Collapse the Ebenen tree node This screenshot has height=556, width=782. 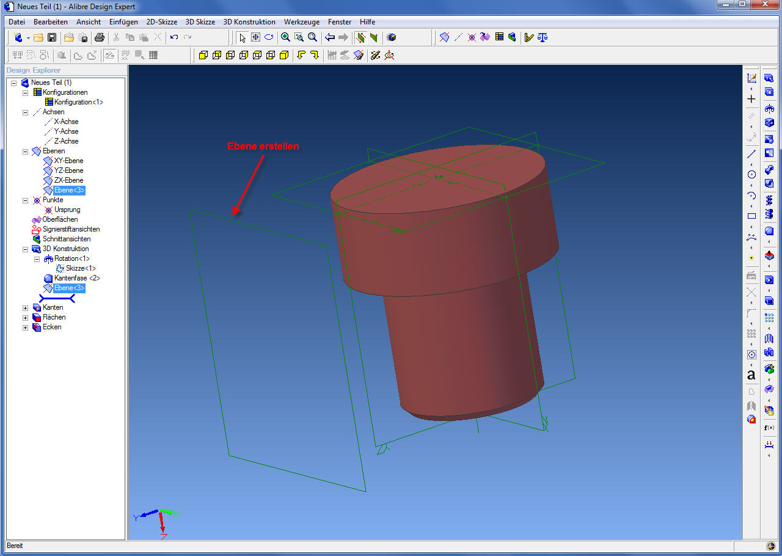click(25, 151)
